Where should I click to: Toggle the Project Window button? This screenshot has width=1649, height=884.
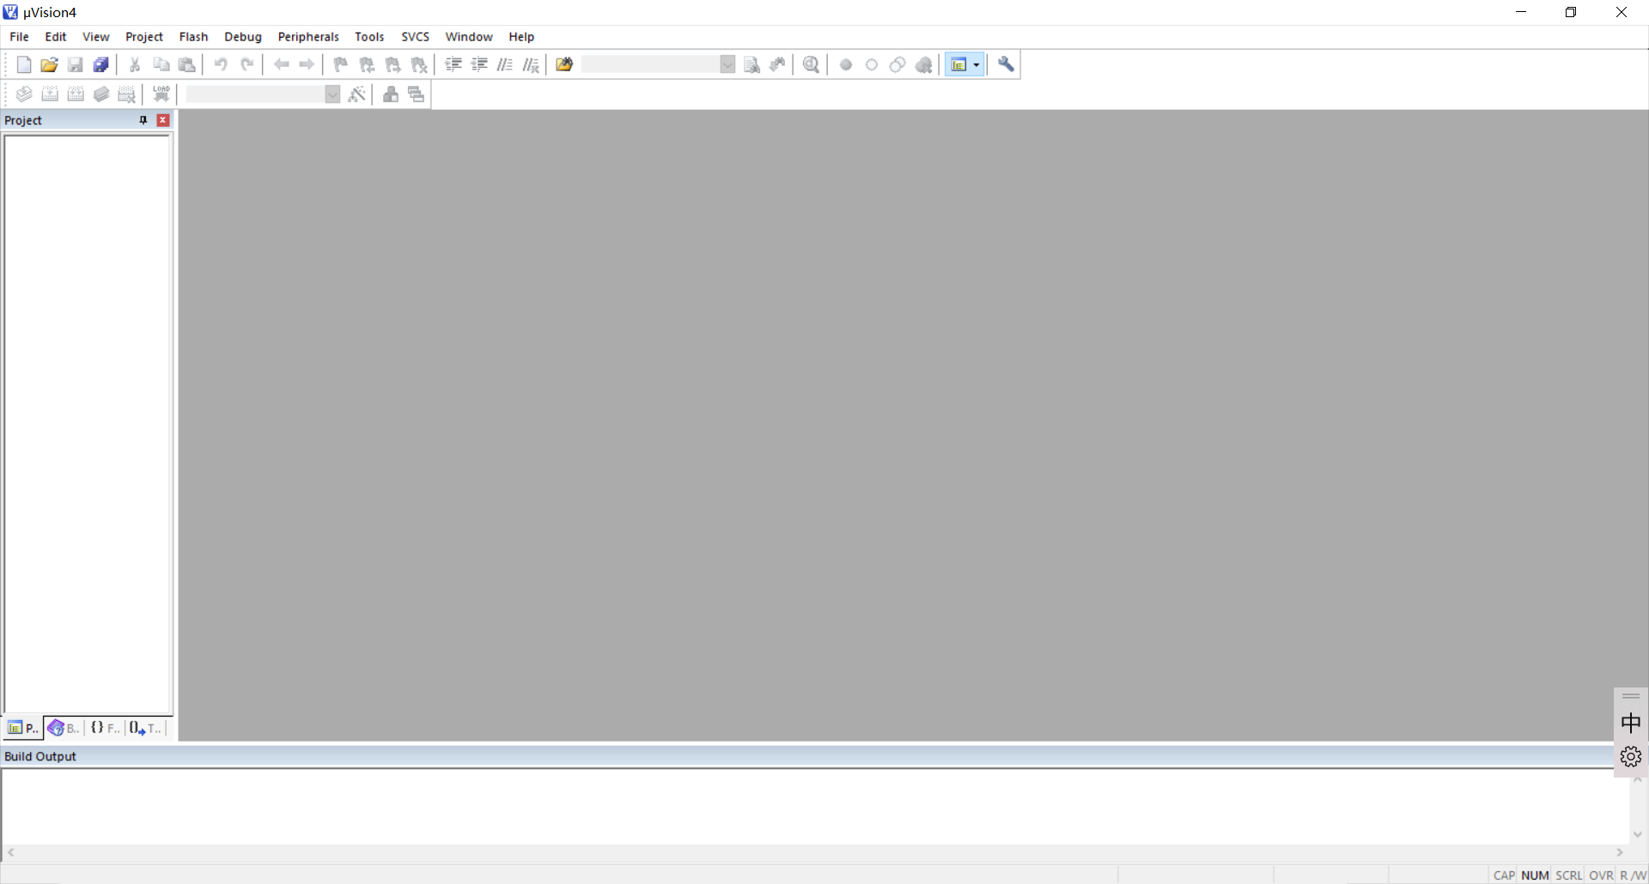(x=958, y=64)
